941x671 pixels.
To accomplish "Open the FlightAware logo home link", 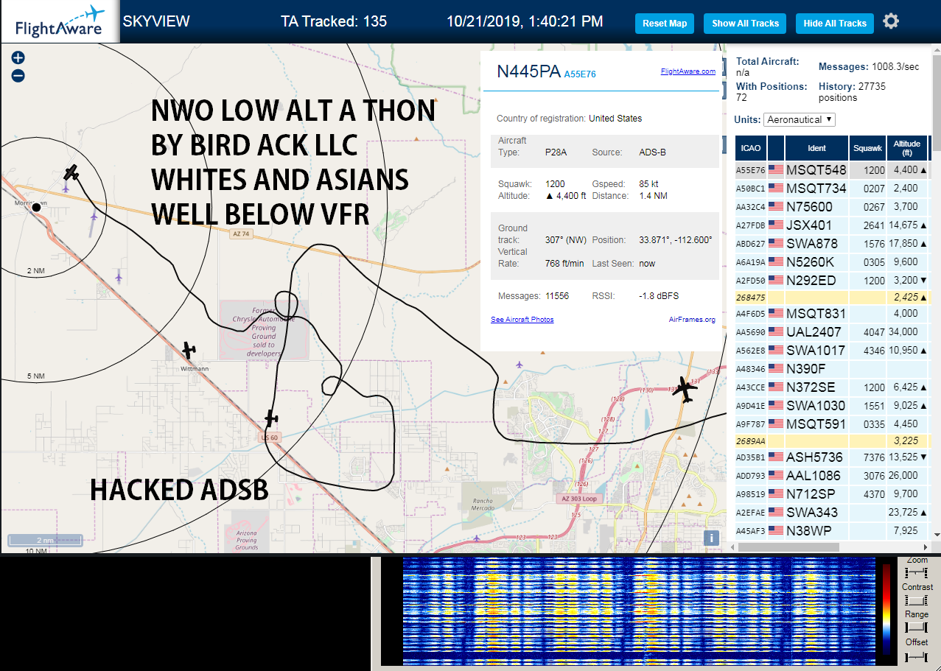I will tap(60, 21).
